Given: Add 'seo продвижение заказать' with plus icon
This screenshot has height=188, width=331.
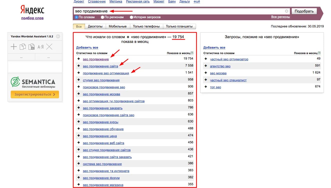Looking at the screenshot, I should (x=78, y=108).
